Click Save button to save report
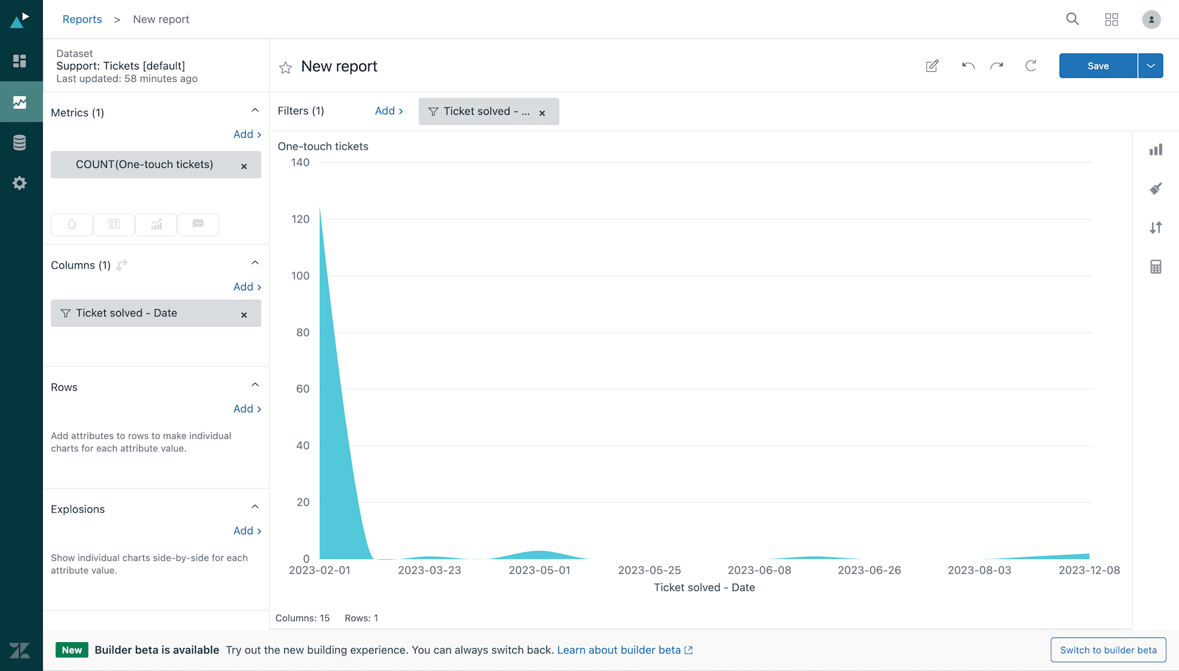 (x=1098, y=65)
